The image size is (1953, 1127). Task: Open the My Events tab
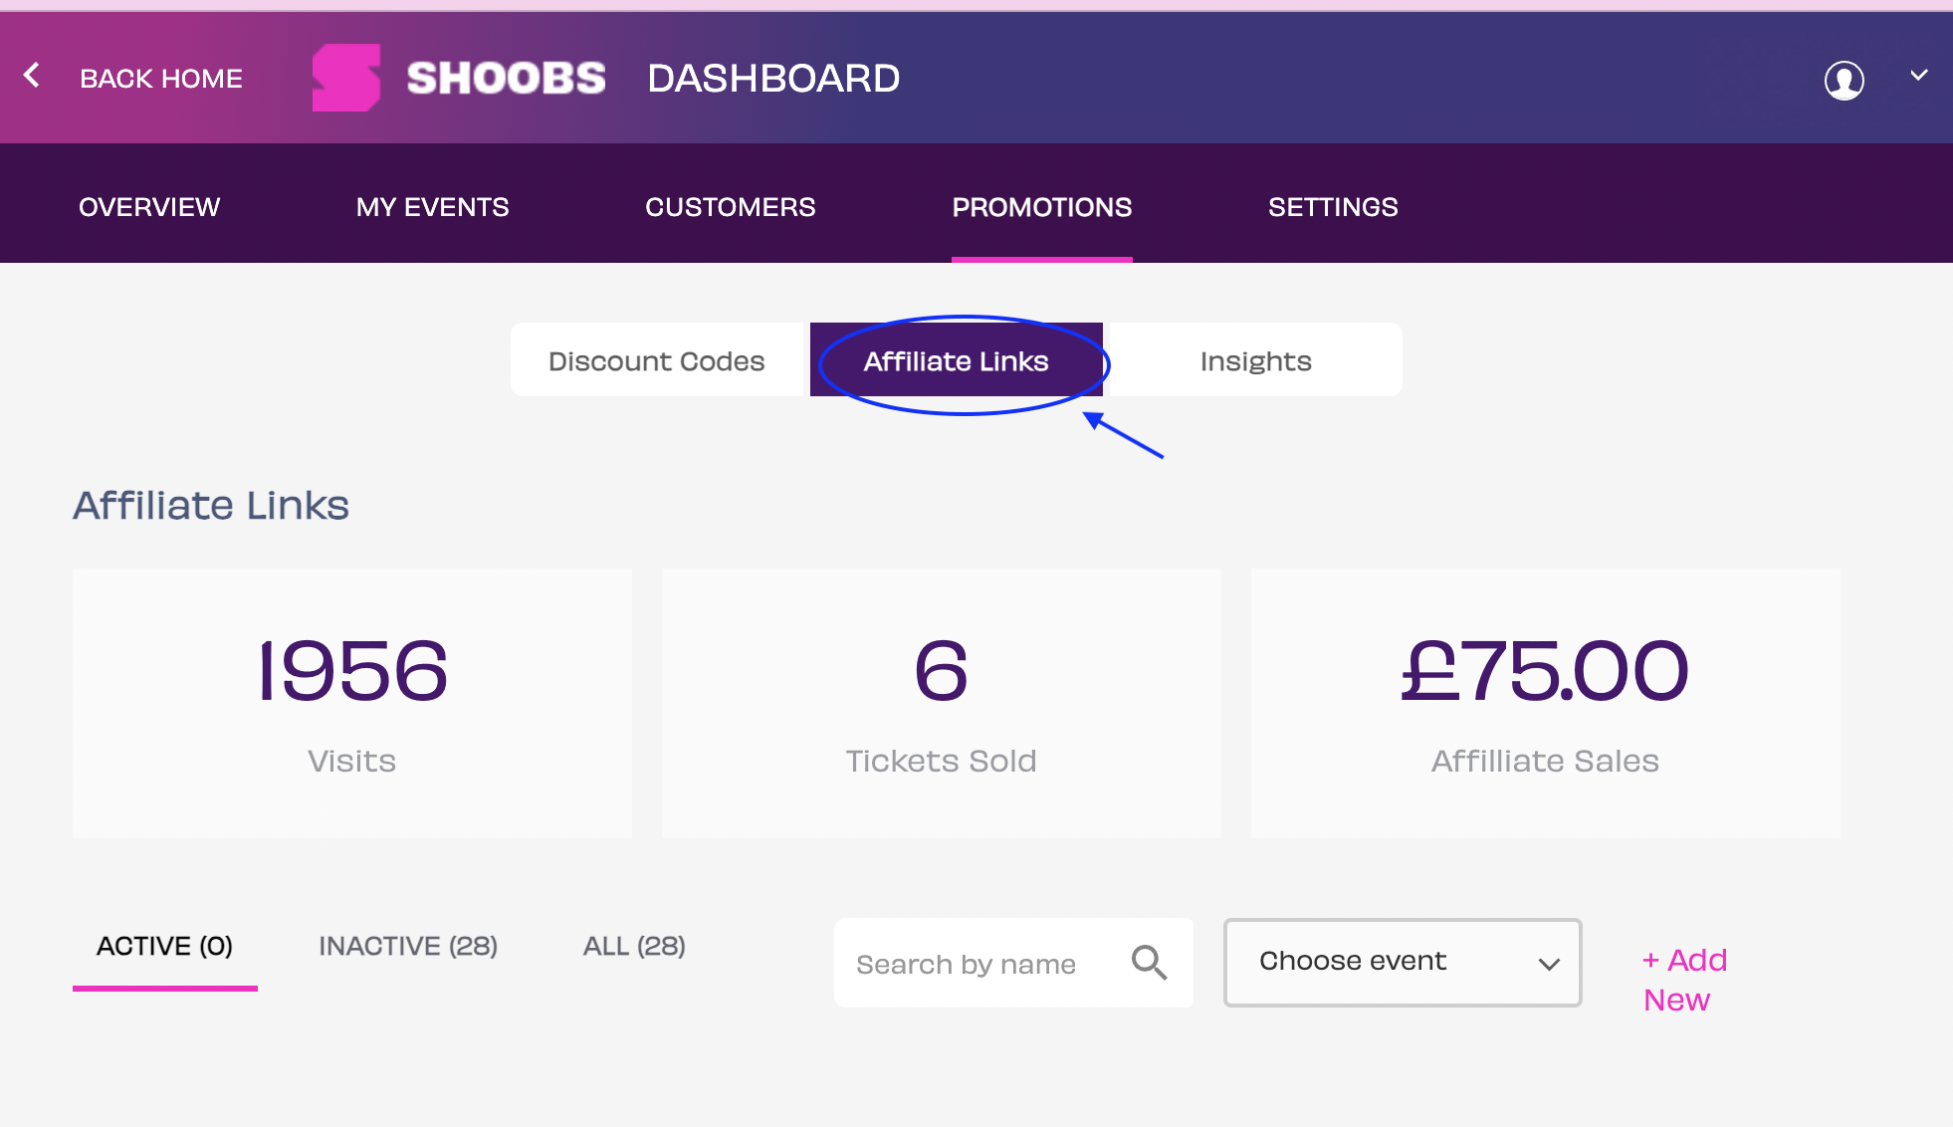(432, 207)
